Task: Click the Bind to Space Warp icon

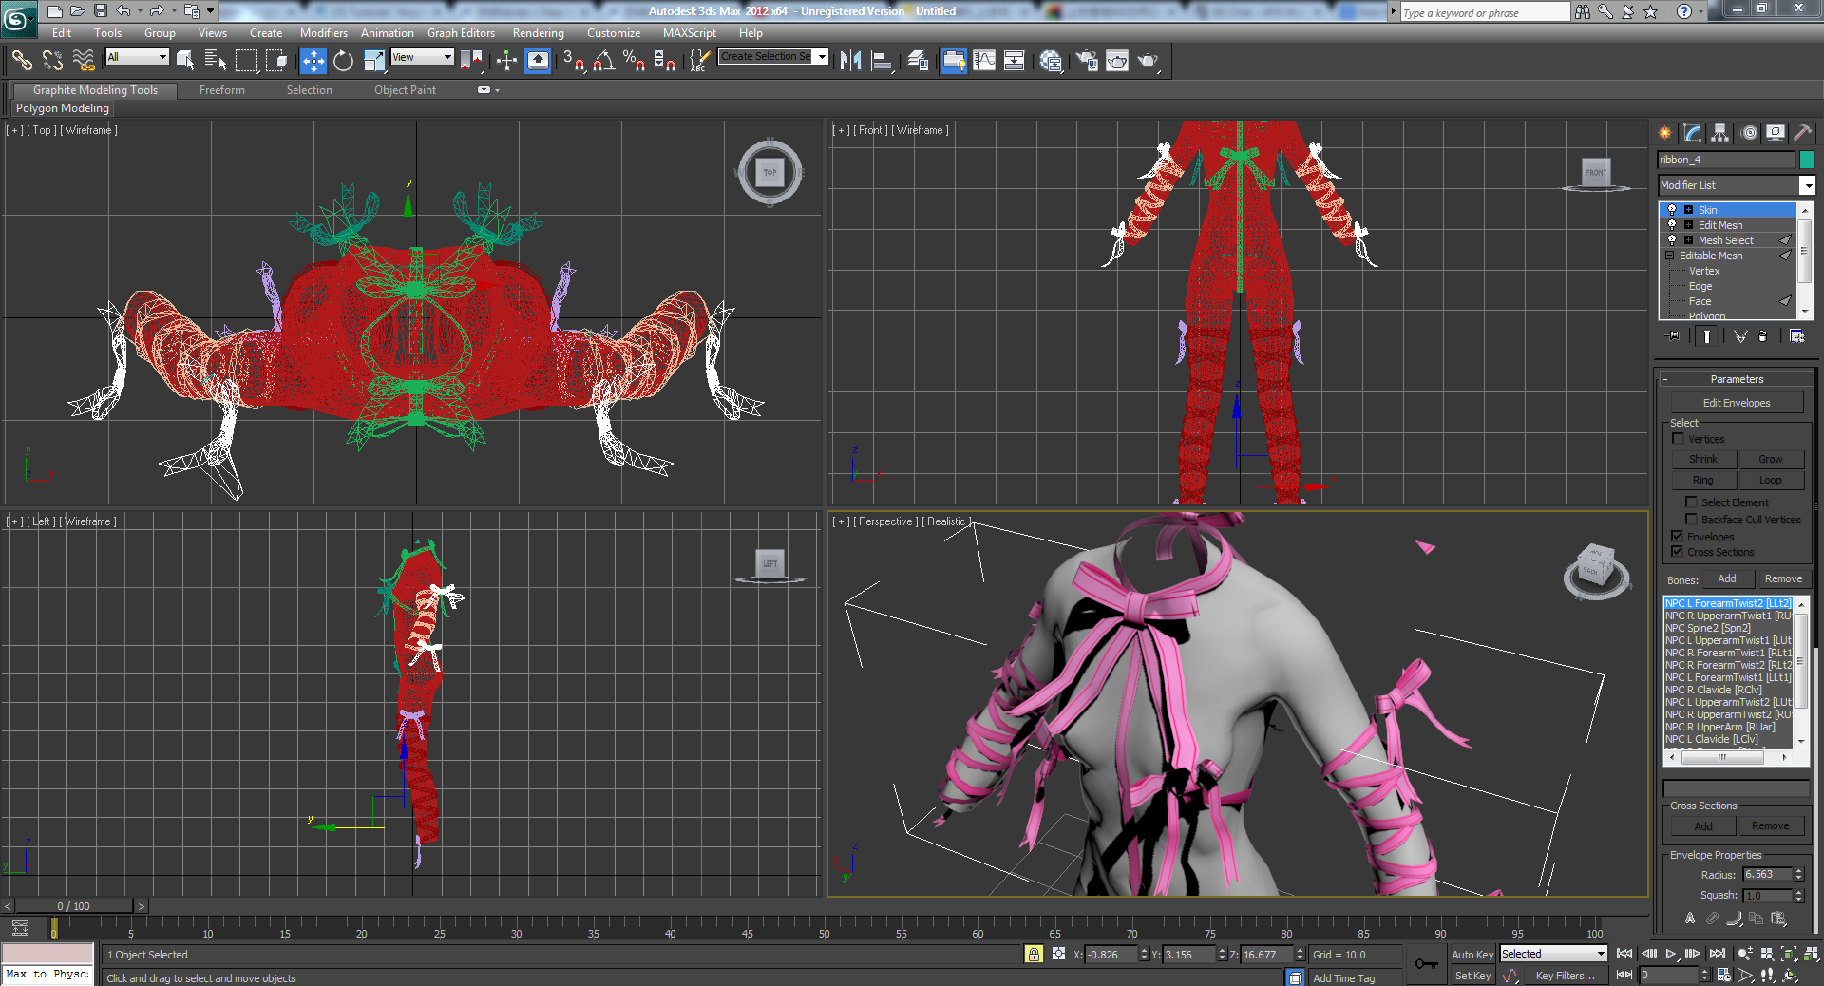Action: tap(84, 61)
